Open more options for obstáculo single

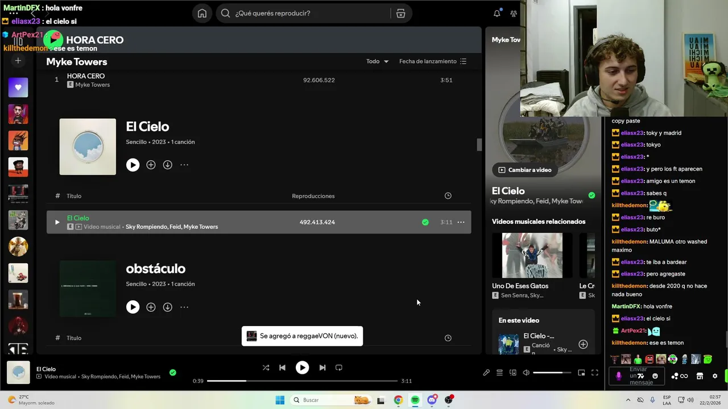click(184, 307)
